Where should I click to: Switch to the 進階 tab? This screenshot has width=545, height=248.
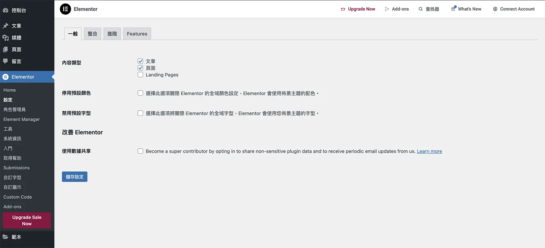(x=112, y=34)
